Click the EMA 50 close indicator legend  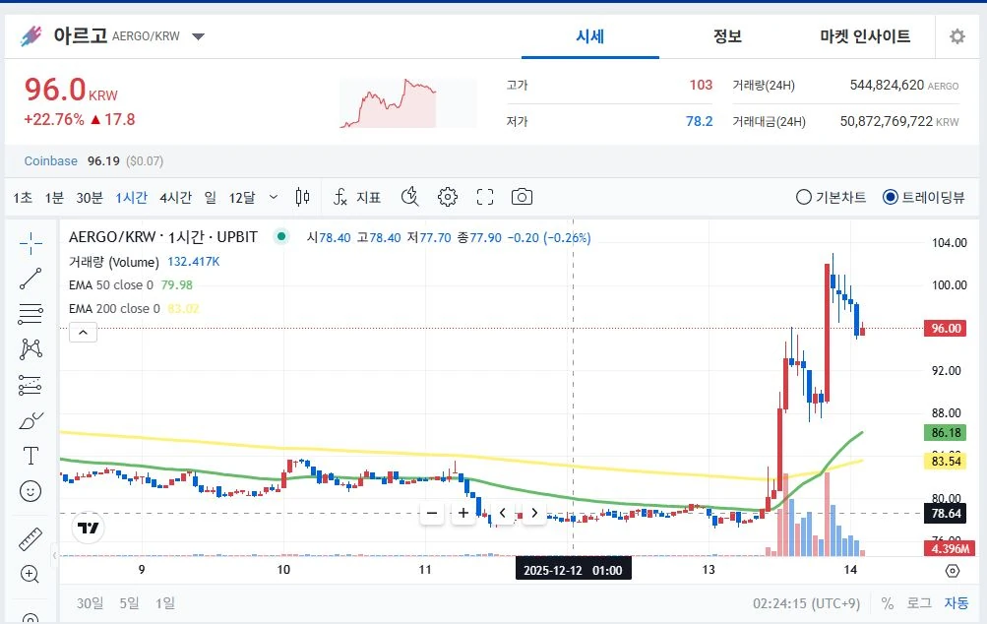tap(130, 284)
